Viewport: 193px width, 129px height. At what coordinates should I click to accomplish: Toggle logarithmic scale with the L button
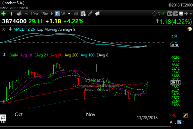175,122
